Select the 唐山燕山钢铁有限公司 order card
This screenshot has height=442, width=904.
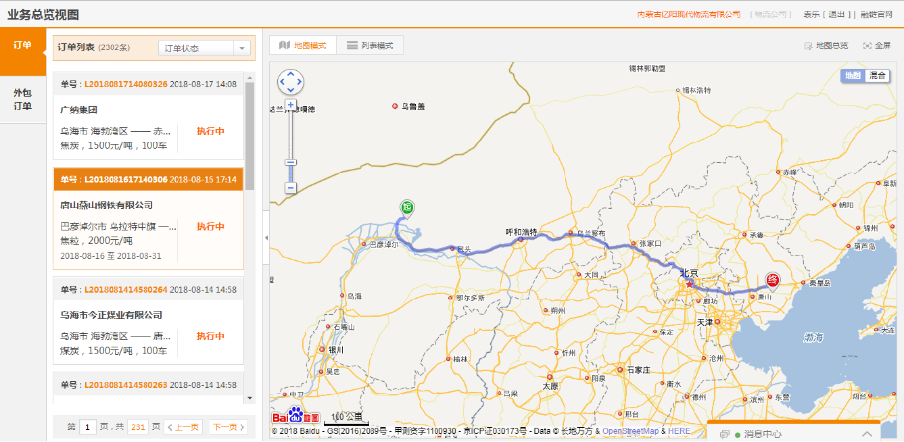tap(148, 218)
